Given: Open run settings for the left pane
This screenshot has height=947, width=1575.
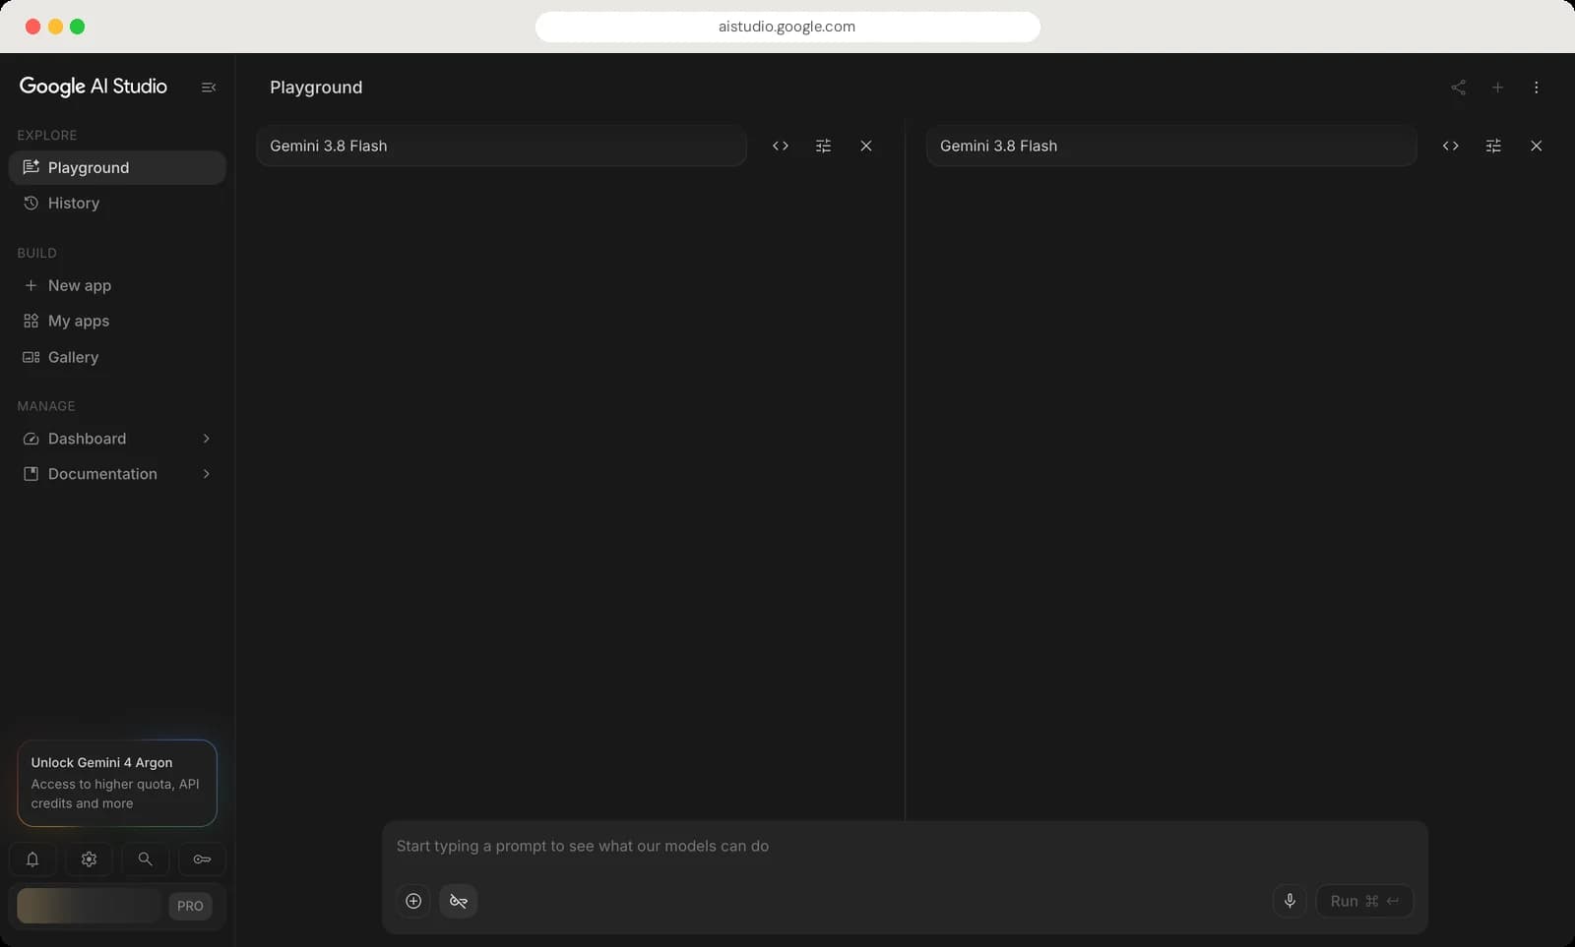Looking at the screenshot, I should click(823, 146).
